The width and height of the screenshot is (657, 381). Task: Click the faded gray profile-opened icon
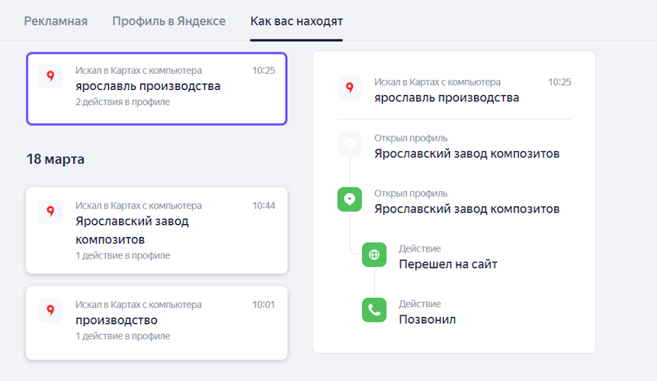[x=349, y=144]
